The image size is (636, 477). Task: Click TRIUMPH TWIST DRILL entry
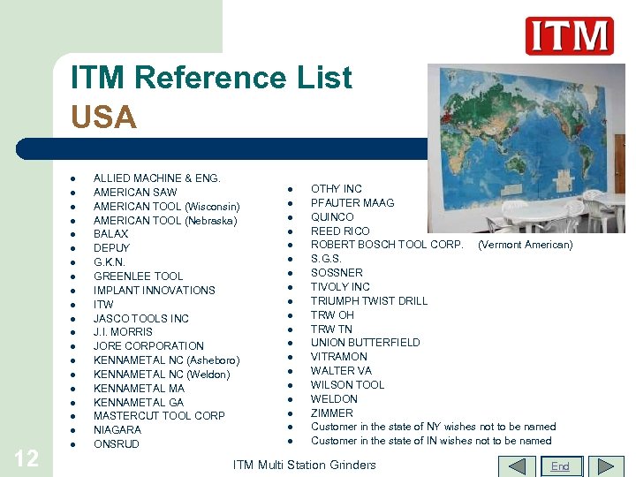point(369,301)
